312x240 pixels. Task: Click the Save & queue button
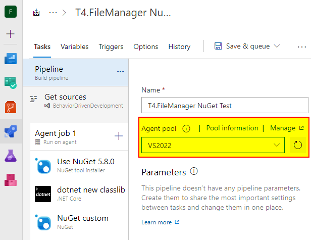[x=247, y=46]
